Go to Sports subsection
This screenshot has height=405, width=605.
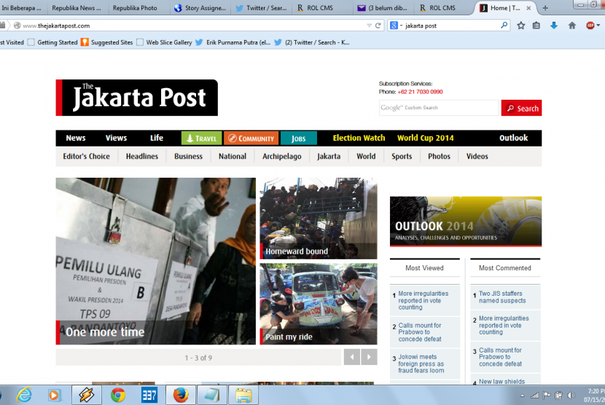click(402, 156)
